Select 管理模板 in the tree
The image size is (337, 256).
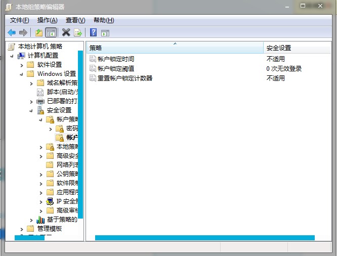click(50, 229)
